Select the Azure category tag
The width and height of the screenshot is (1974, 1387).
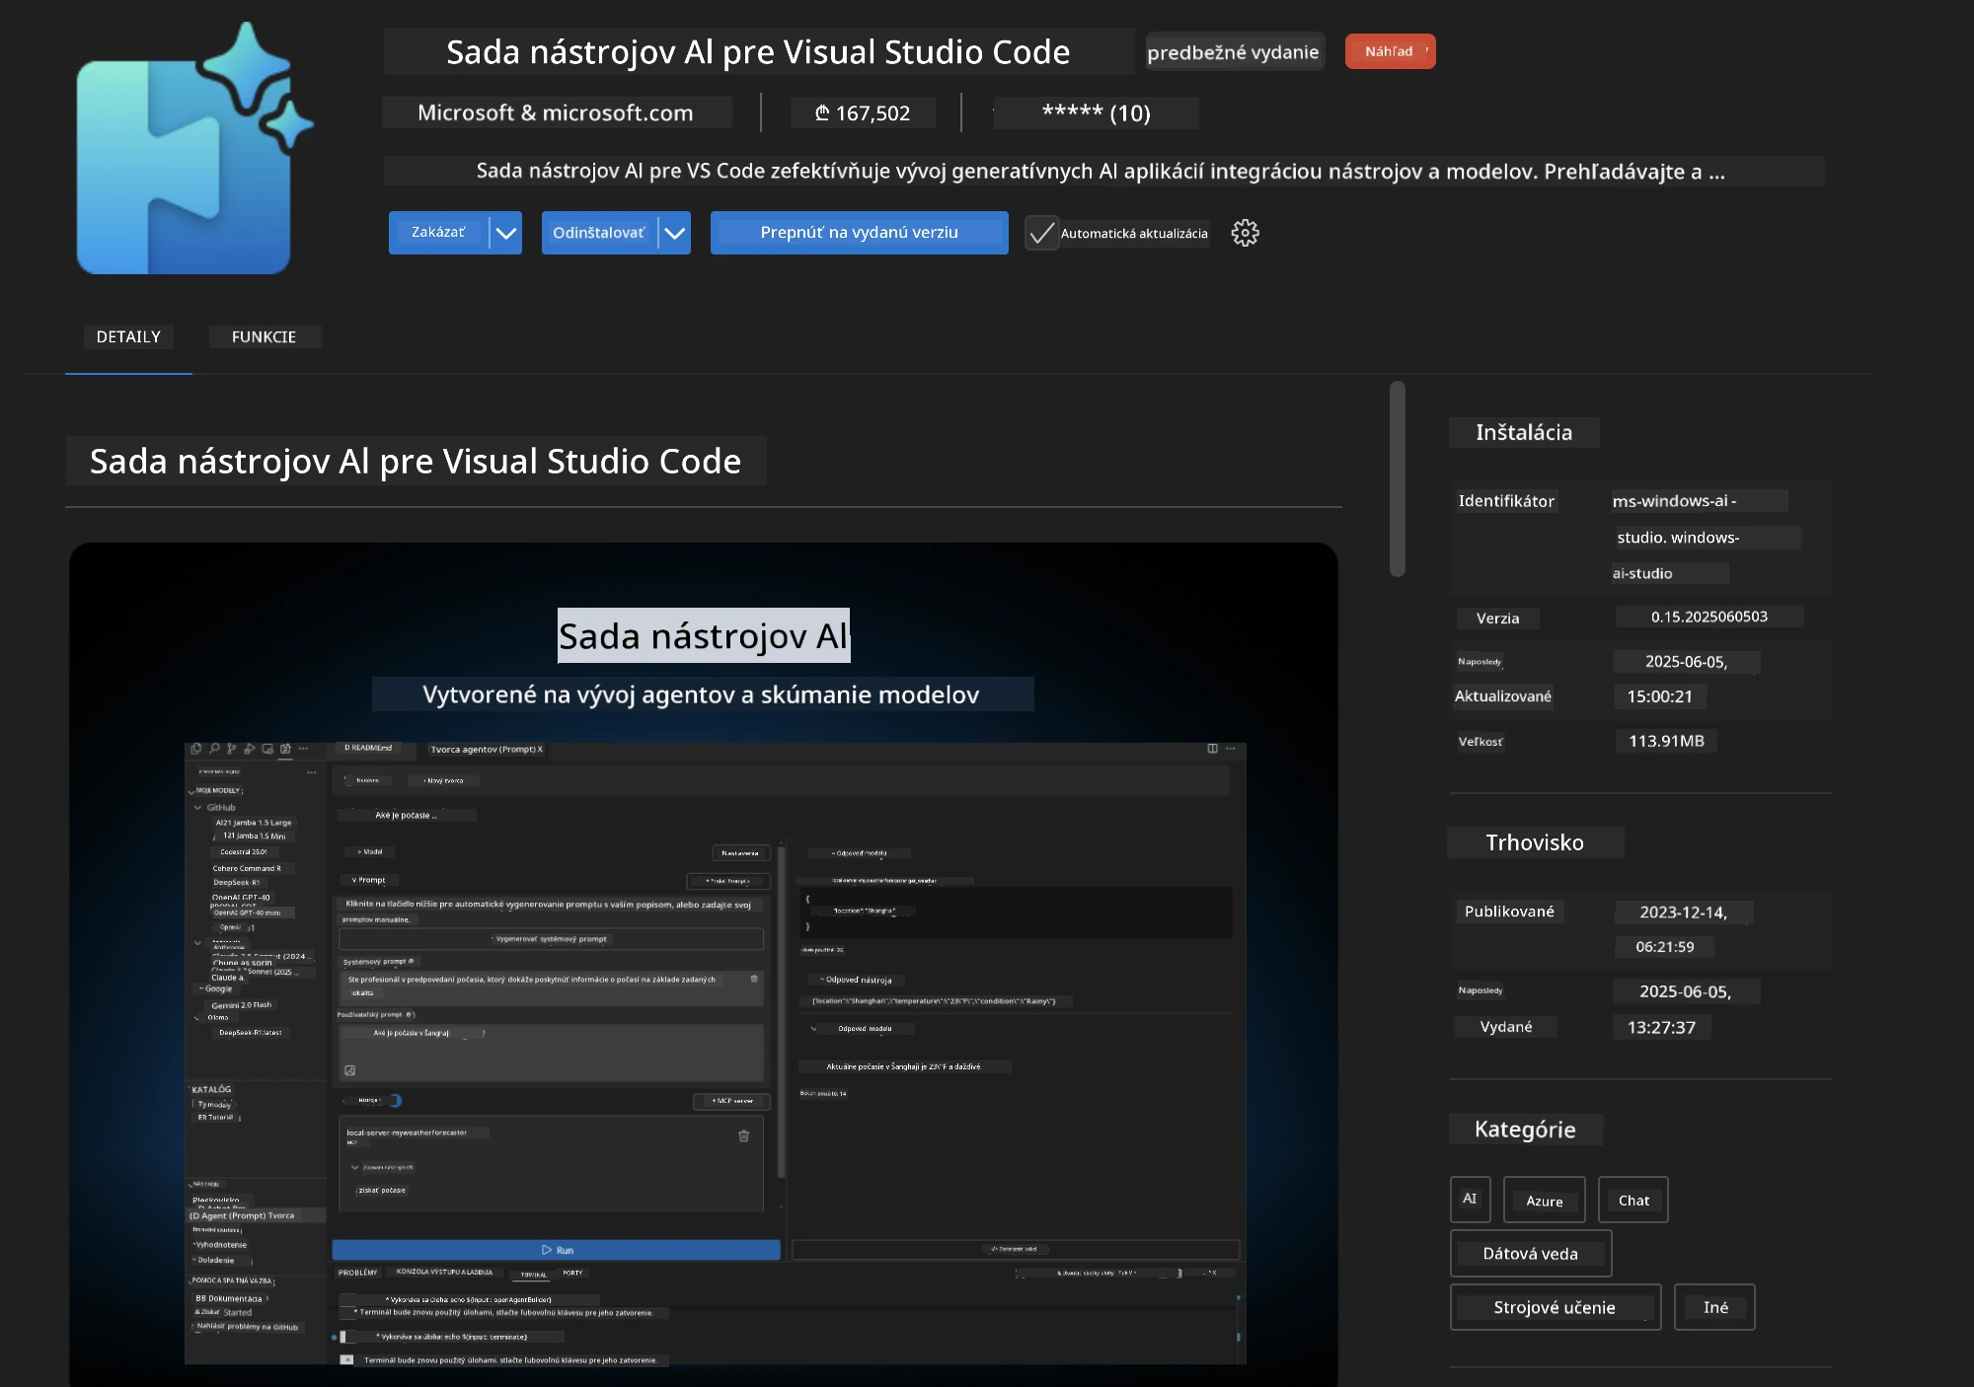tap(1545, 1201)
